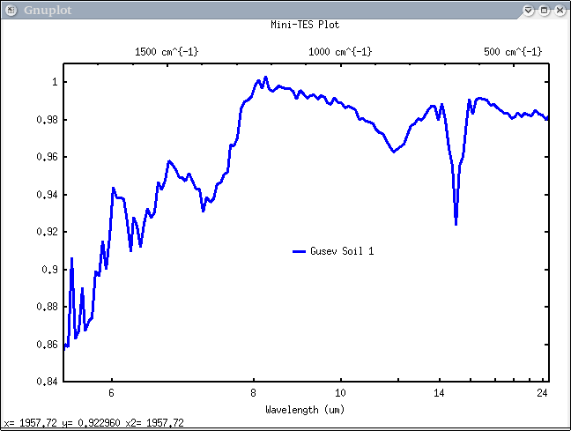Click the '1000 cm^{-1}' top axis label
Screen dimensions: 571x431
(340, 52)
